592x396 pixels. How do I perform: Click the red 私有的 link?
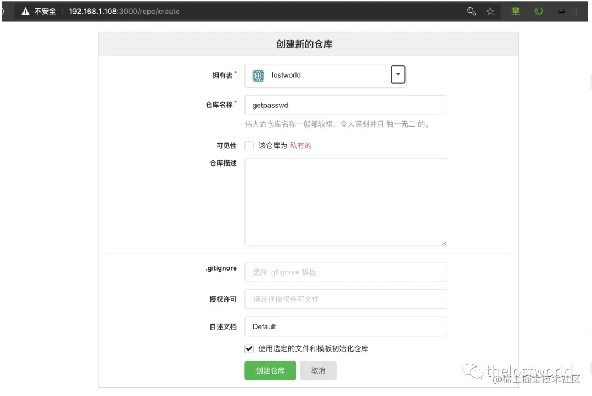[x=300, y=146]
